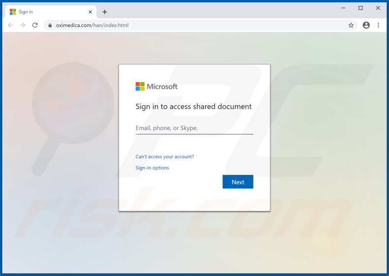Viewport: 389px width, 276px height.
Task: Click the browser back arrow
Action: [x=10, y=25]
